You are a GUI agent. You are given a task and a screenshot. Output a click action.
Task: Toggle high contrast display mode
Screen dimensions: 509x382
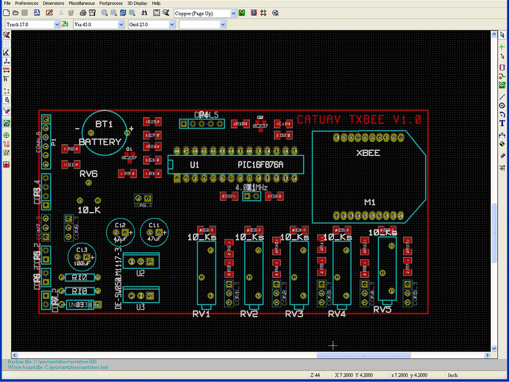click(x=6, y=153)
